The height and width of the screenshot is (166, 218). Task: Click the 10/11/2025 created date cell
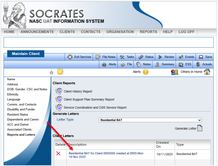165,154
